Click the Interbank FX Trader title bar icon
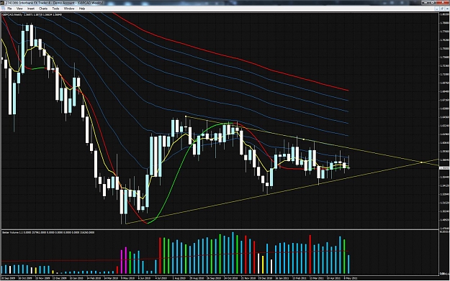Screen dimensions: 450x281 [3, 3]
